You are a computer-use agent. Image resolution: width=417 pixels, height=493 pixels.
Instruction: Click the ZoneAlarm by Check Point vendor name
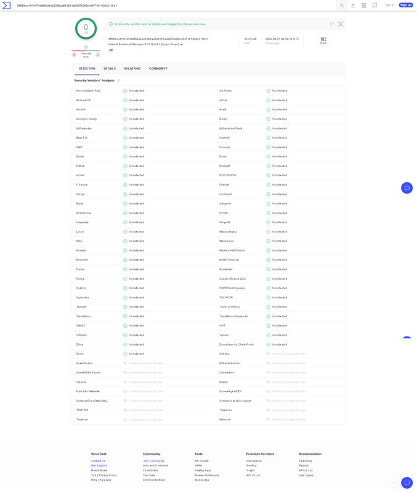[x=237, y=344]
